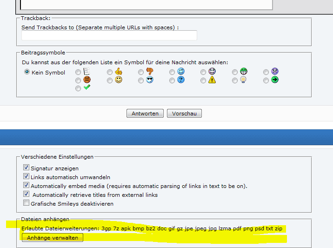Enable Grafische Smileys deaktivieren checkbox
The width and height of the screenshot is (333, 248).
point(26,203)
